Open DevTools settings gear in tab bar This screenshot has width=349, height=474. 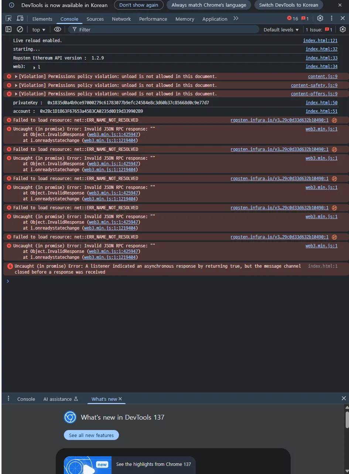(x=320, y=18)
